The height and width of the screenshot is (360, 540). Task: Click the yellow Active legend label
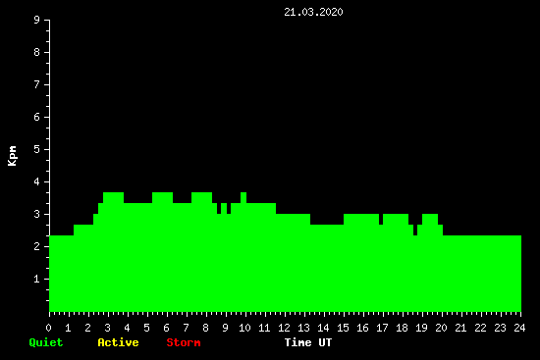pyautogui.click(x=118, y=342)
